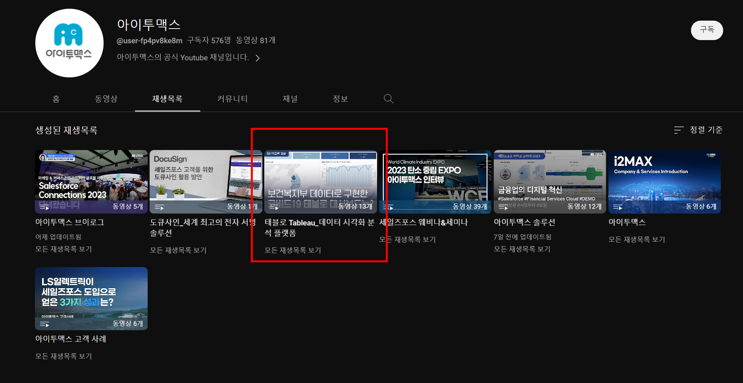Screen dimensions: 743x383
Task: Click playlist icon on LS일렉트릭 thumbnail
Action: point(44,324)
